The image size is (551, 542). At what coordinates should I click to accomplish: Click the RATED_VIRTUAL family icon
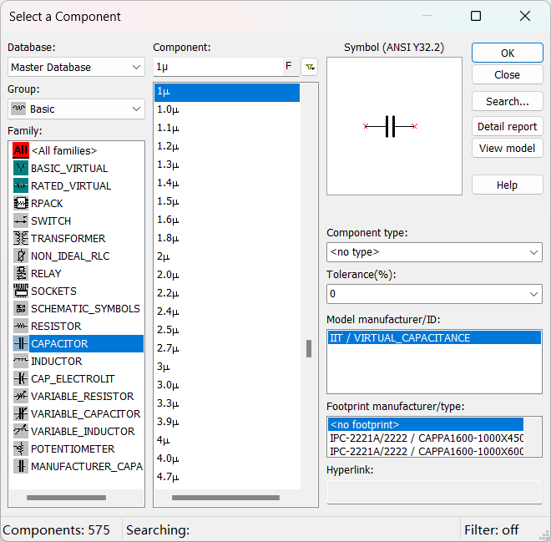click(x=21, y=185)
